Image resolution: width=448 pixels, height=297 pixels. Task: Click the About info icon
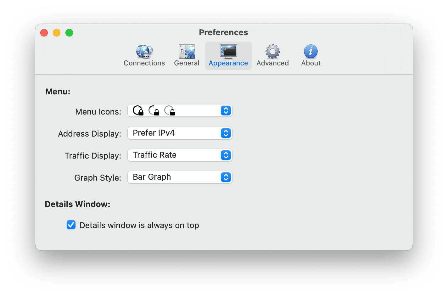(x=311, y=51)
